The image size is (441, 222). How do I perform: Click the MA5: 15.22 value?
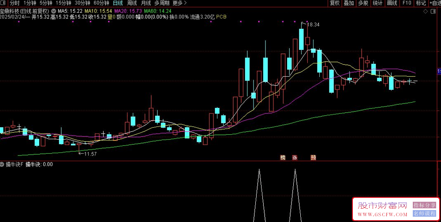(x=70, y=11)
